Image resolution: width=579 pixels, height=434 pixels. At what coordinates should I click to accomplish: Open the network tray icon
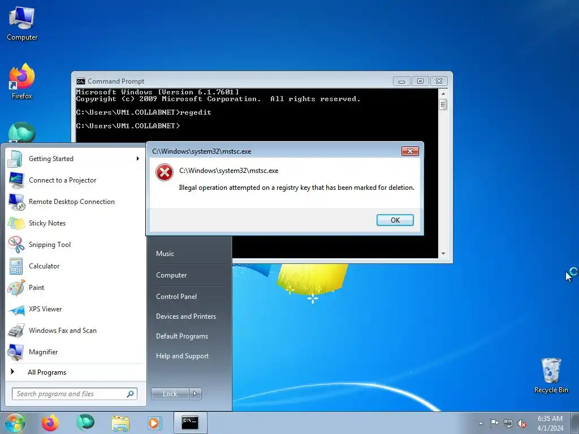508,423
